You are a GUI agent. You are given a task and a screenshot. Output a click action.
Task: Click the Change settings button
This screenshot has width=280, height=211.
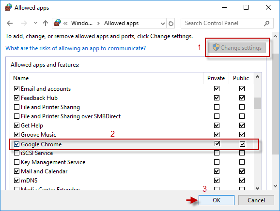237,47
